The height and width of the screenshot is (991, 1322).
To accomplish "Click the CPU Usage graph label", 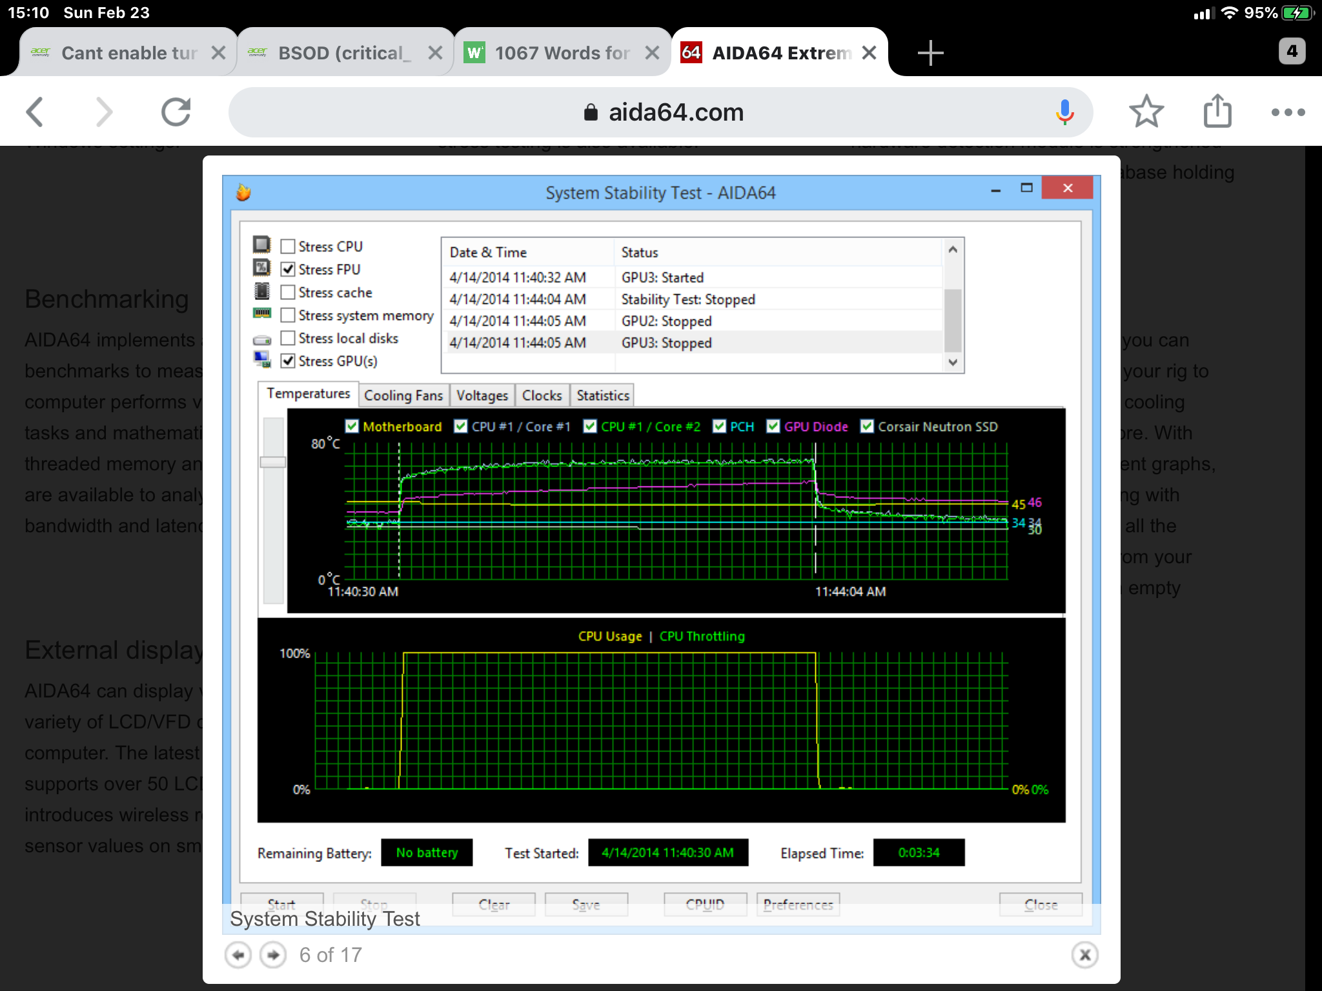I will click(610, 636).
